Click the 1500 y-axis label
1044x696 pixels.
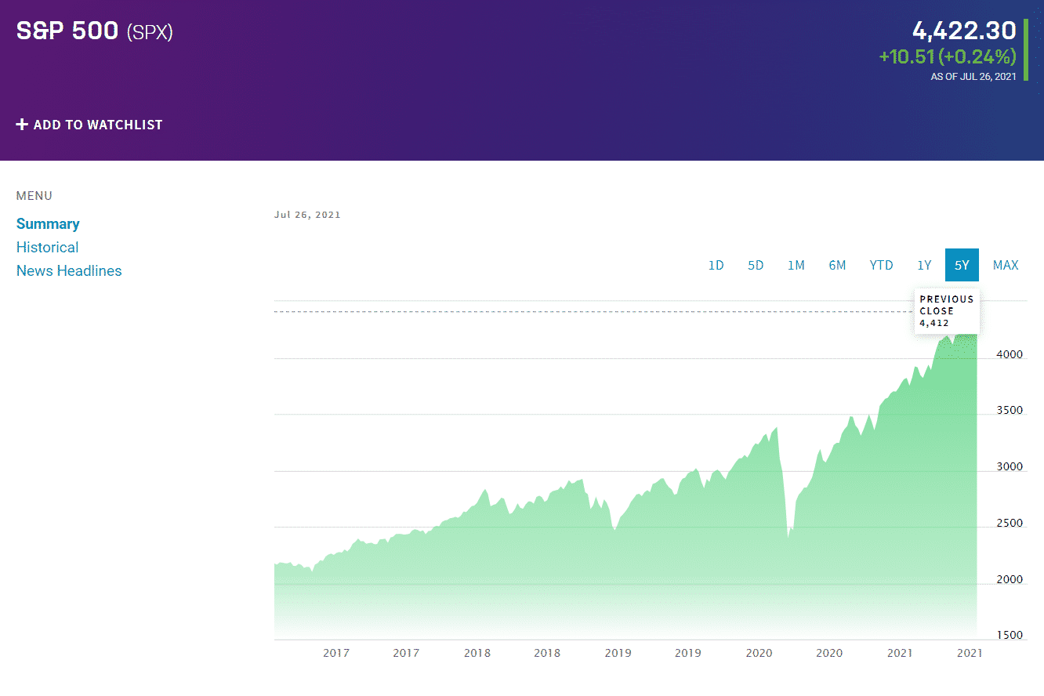coord(1010,636)
